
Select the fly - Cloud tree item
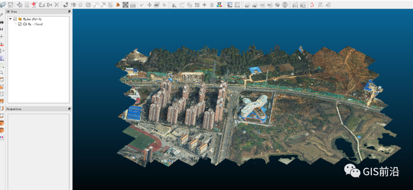(35, 24)
